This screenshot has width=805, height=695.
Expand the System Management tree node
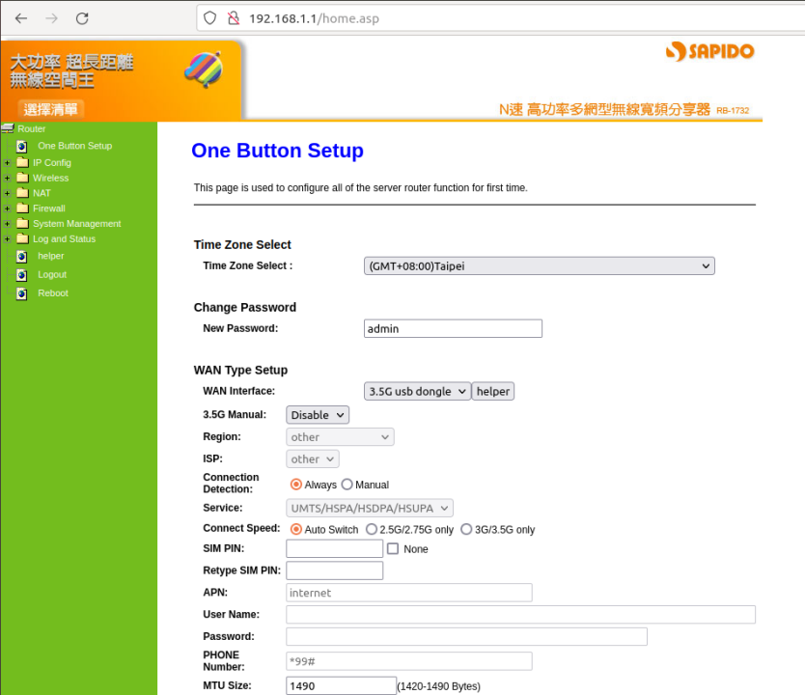point(7,224)
